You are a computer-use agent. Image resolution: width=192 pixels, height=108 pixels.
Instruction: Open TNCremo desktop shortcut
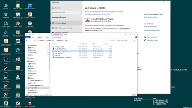(x=18, y=87)
